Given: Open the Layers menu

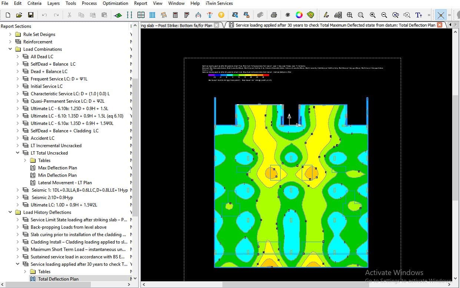Looking at the screenshot, I should (x=53, y=3).
